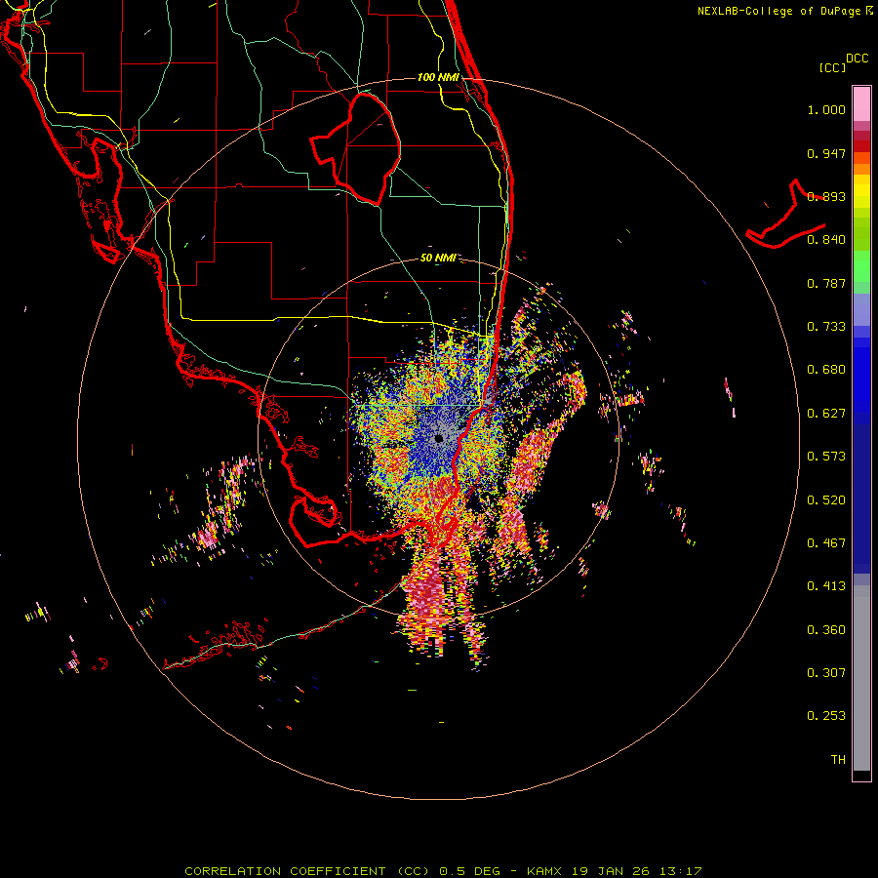Viewport: 878px width, 878px height.
Task: Click the bright green color bar segment
Action: [x=861, y=266]
